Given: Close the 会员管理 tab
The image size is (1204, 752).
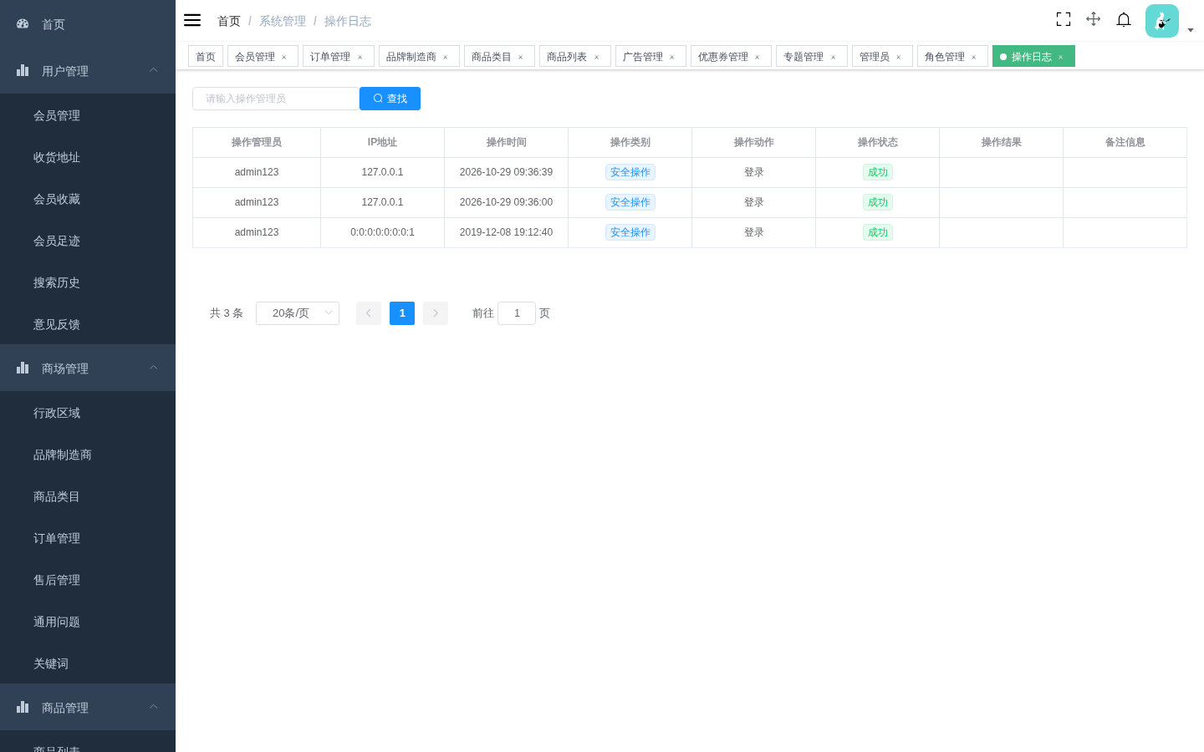Looking at the screenshot, I should (284, 57).
